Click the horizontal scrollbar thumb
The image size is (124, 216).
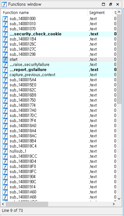click(x=27, y=204)
